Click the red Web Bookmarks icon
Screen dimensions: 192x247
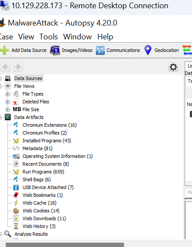pos(16,195)
